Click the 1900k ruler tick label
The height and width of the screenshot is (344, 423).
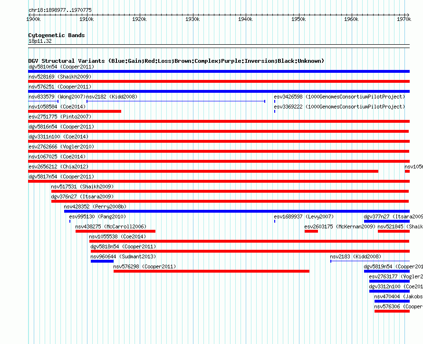click(x=33, y=19)
